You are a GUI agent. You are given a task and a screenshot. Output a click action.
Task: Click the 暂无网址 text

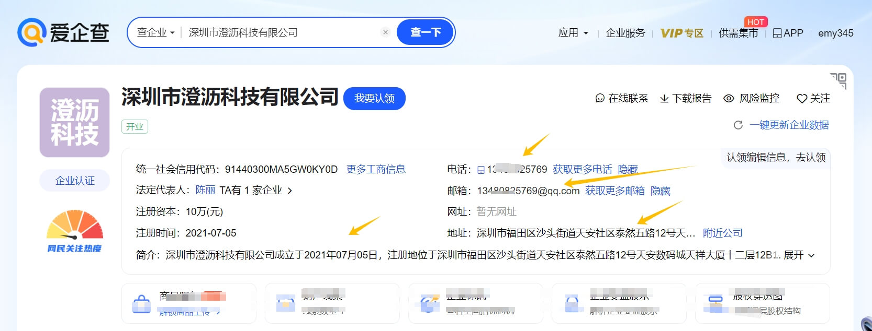pyautogui.click(x=496, y=211)
